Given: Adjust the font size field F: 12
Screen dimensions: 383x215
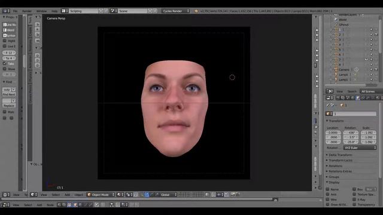Looking at the screenshot, I should [10, 53].
